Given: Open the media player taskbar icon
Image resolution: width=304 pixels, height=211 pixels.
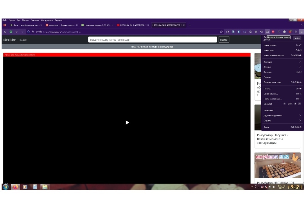Looking at the screenshot, I should 25,187.
